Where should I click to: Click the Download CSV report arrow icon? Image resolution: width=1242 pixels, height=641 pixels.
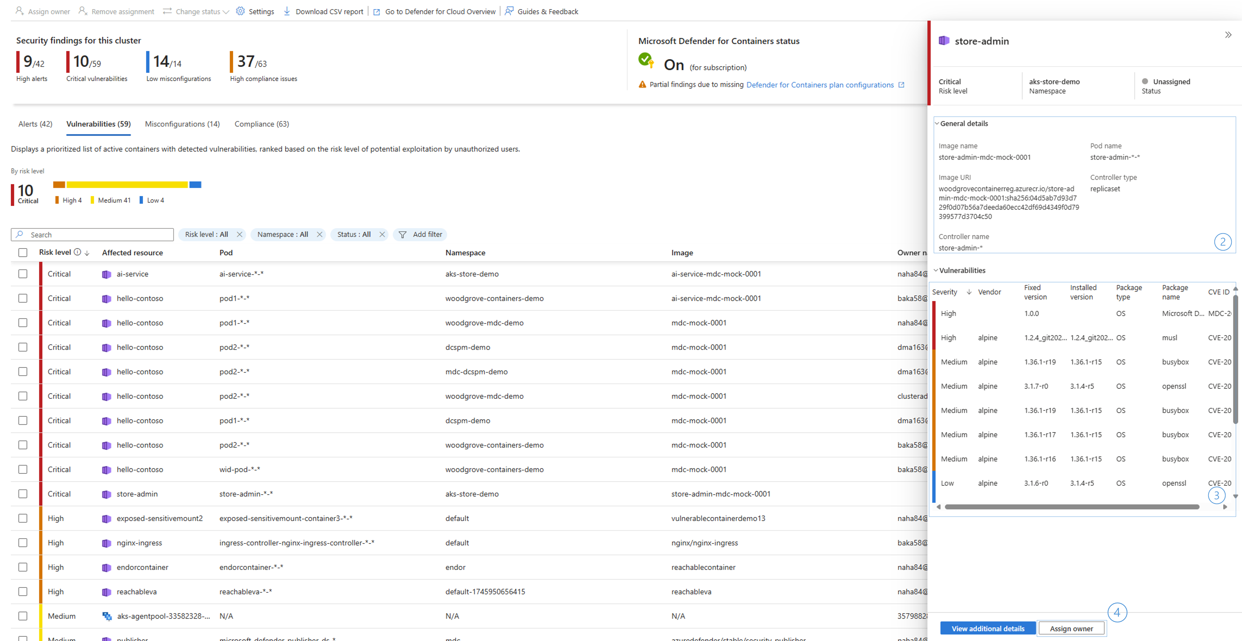[x=287, y=11]
